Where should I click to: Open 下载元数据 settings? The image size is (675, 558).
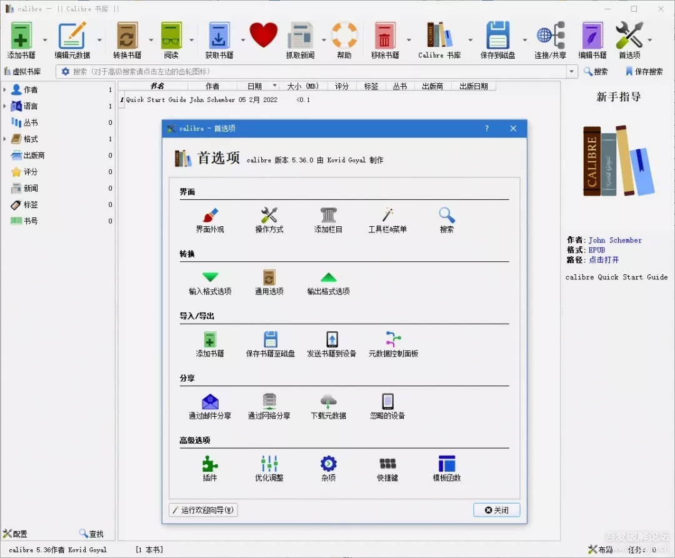tap(329, 407)
